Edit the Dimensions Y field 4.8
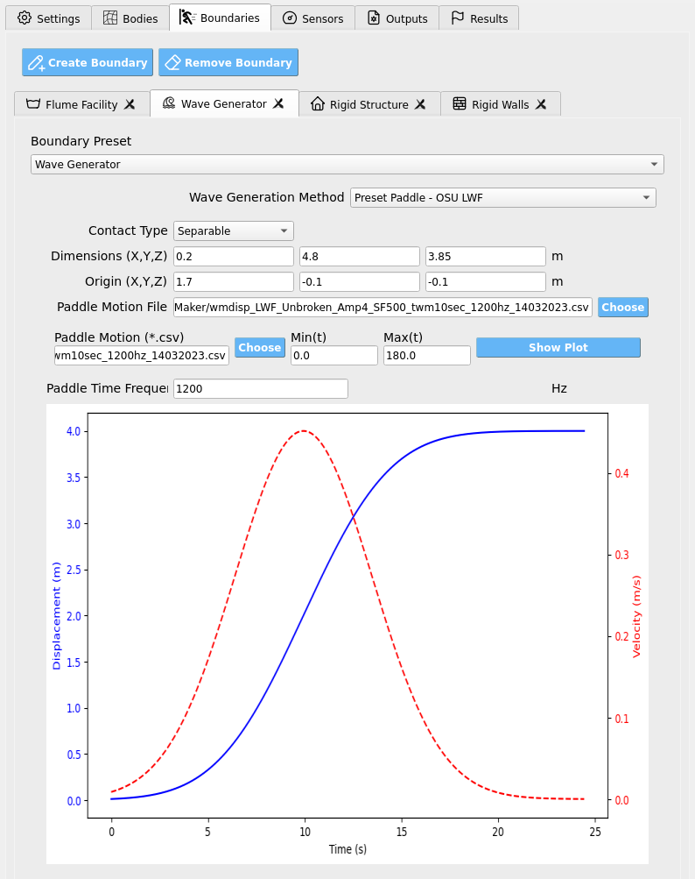The image size is (695, 879). (360, 256)
